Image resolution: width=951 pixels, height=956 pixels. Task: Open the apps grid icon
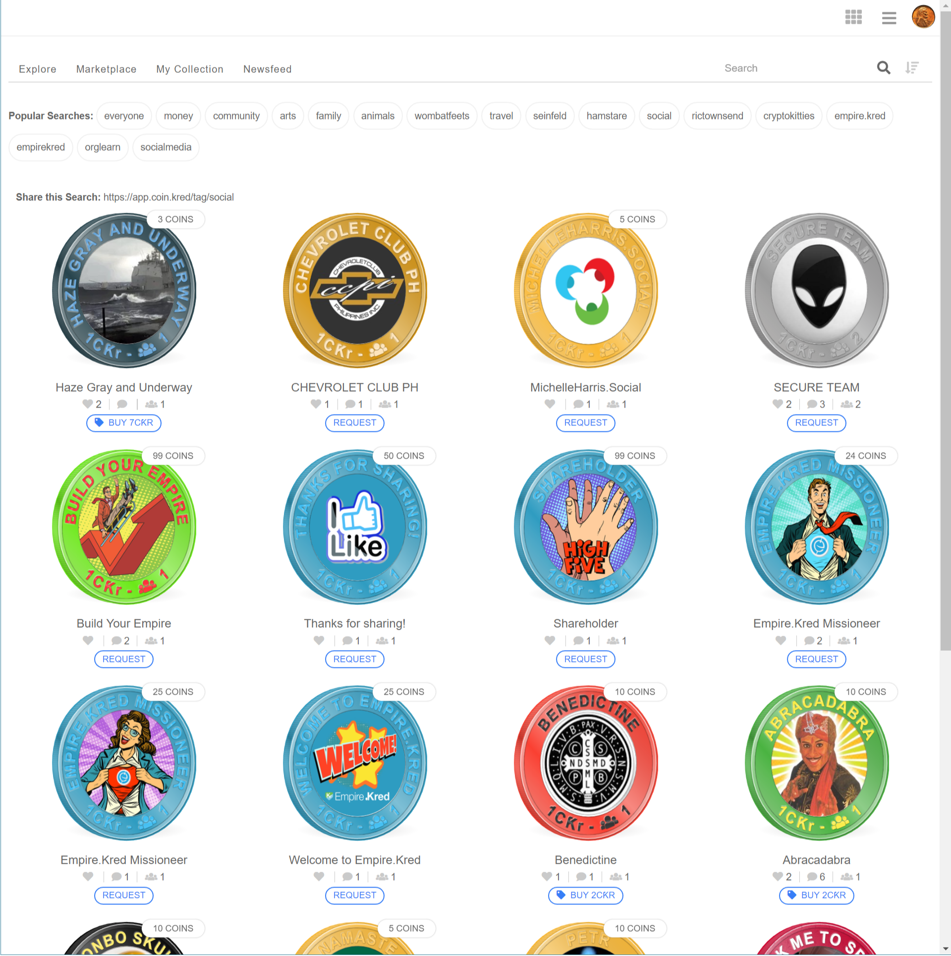point(853,17)
